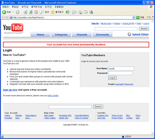Image resolution: width=155 pixels, height=139 pixels.
Task: Open the 편집(E) menu
Action: coord(15,7)
